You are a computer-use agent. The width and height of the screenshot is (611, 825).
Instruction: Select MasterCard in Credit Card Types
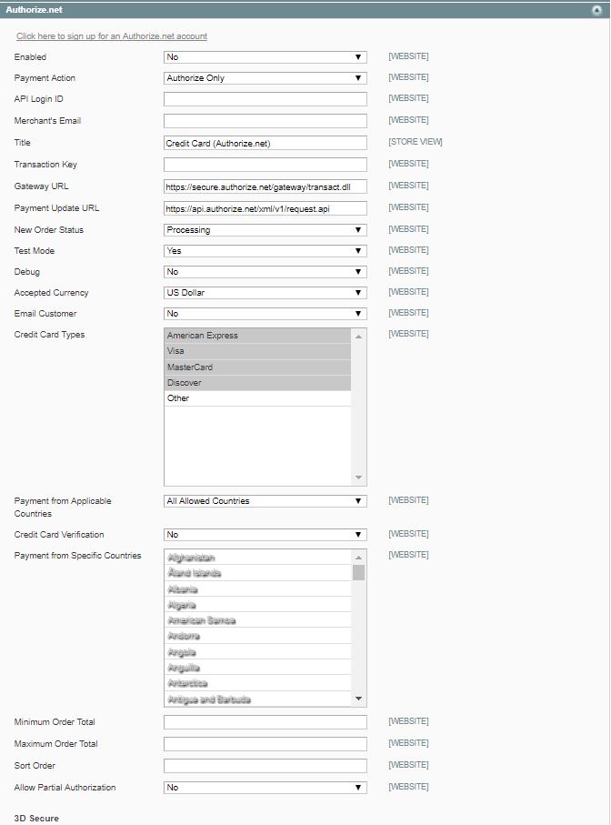tap(257, 367)
